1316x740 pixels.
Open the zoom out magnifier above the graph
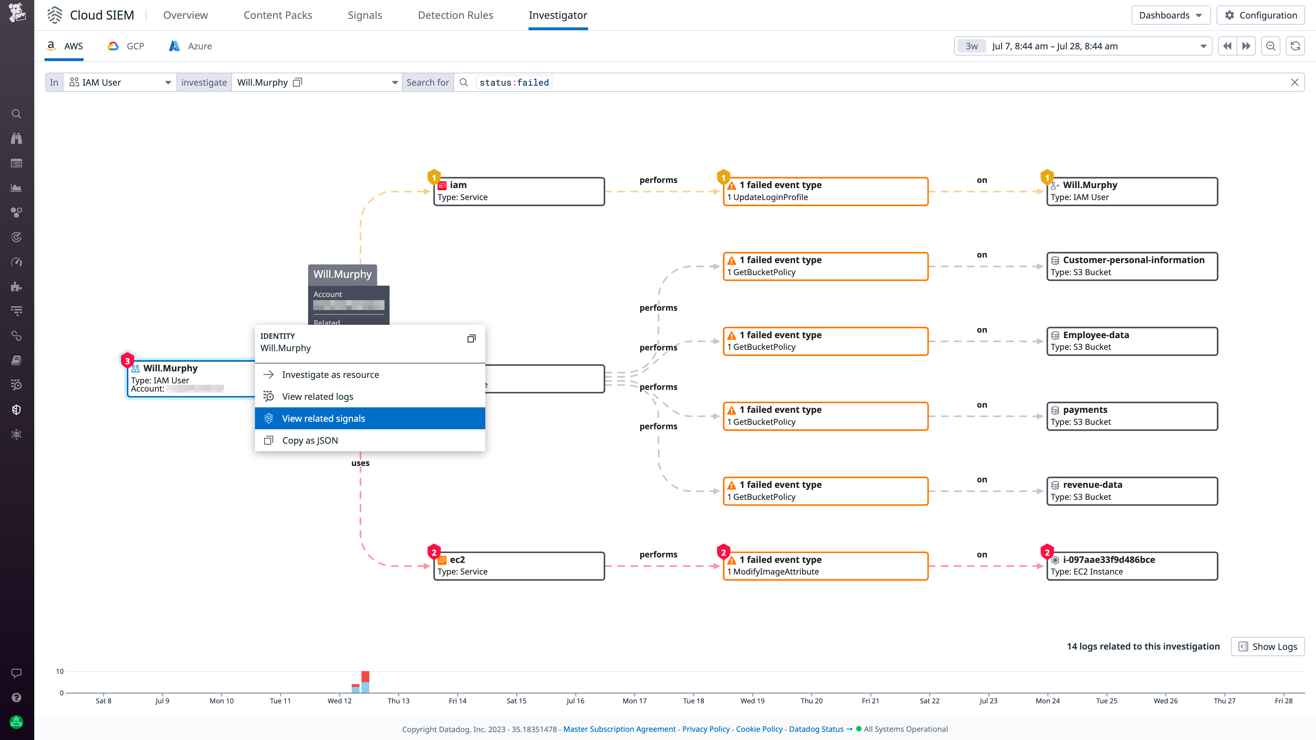1271,46
